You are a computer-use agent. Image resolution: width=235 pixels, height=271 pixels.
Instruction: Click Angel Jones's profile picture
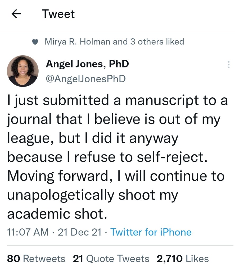click(22, 71)
